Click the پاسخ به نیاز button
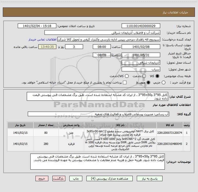This screenshot has height=192, width=198. (x=149, y=179)
